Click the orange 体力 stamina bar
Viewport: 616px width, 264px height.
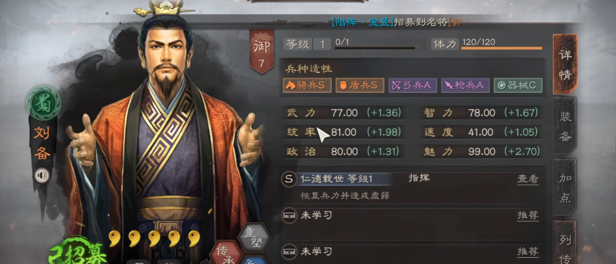(501, 48)
